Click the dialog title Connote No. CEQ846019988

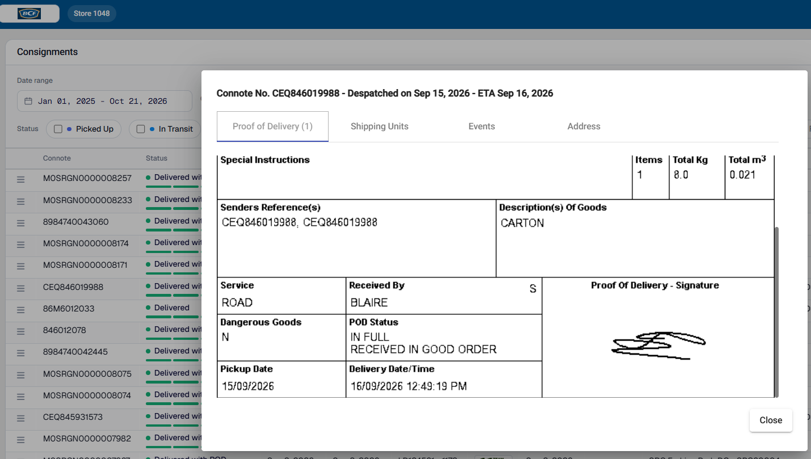[385, 93]
